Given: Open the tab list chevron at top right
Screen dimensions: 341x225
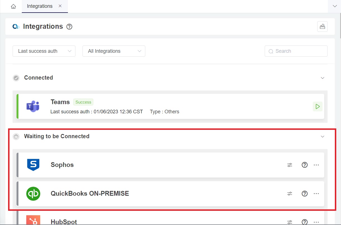Looking at the screenshot, I should click(334, 6).
